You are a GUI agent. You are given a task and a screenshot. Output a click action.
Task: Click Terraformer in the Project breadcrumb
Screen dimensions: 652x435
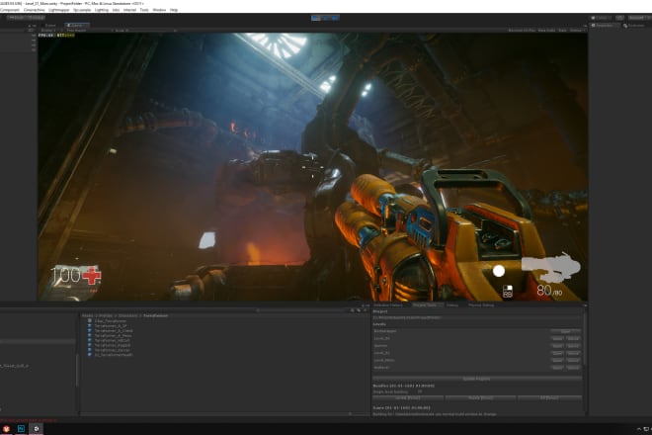pos(156,316)
